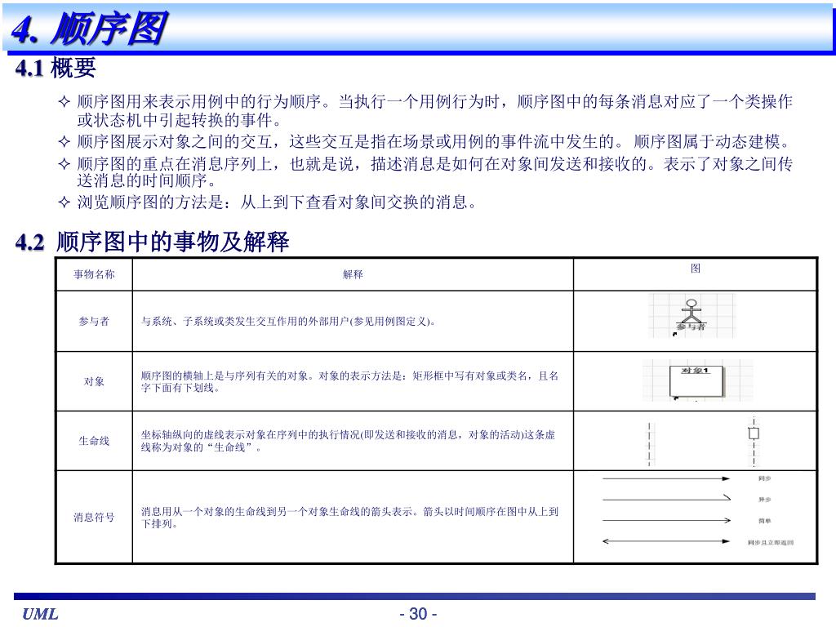Click the diamond bullet before '顺序图展示对象之间的交互'

[x=64, y=141]
